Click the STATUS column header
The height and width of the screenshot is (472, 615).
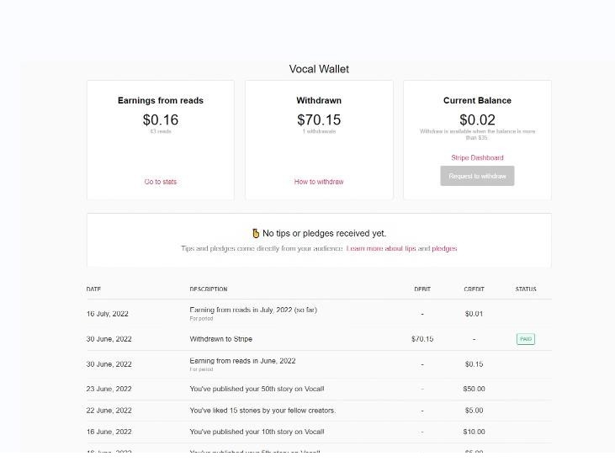526,289
